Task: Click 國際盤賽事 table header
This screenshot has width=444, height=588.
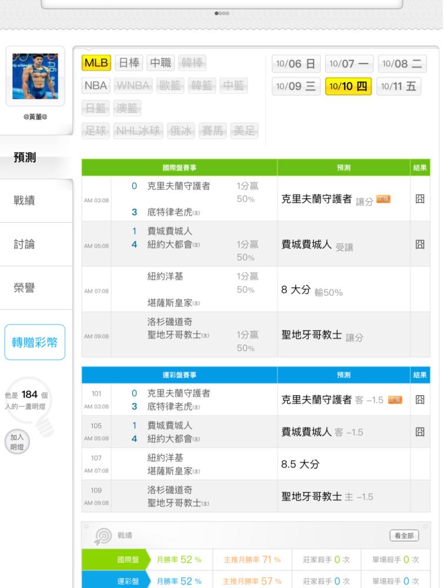Action: (x=179, y=168)
